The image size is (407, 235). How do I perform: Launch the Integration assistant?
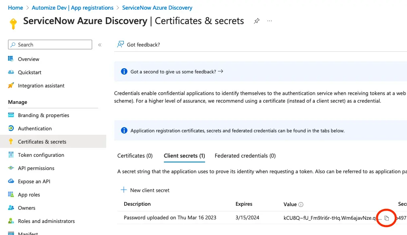click(41, 85)
